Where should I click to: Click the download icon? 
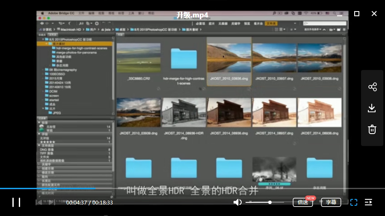click(x=372, y=108)
